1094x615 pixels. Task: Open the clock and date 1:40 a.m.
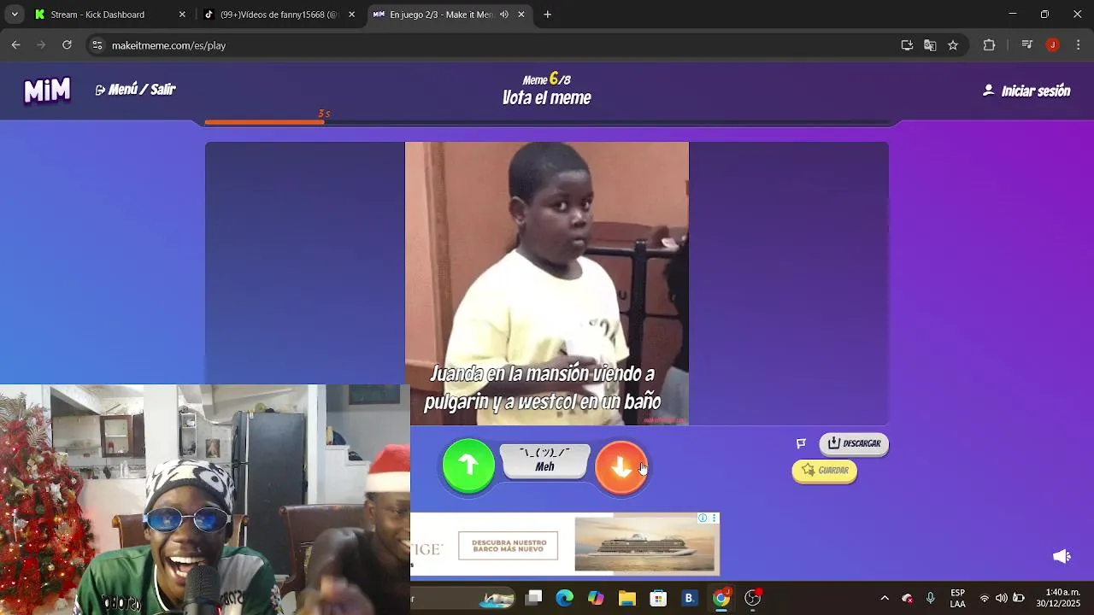coord(1060,598)
